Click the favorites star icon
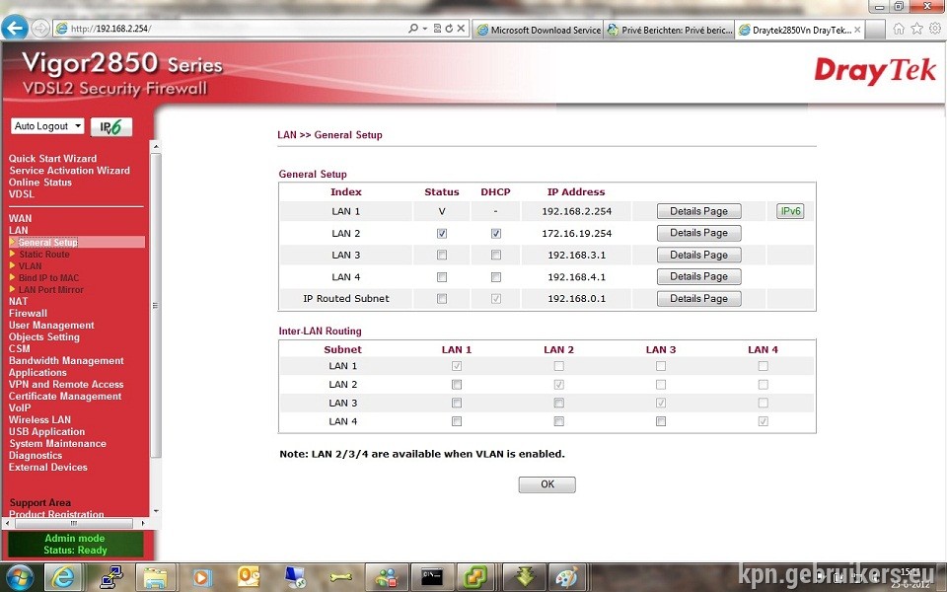 coord(916,29)
